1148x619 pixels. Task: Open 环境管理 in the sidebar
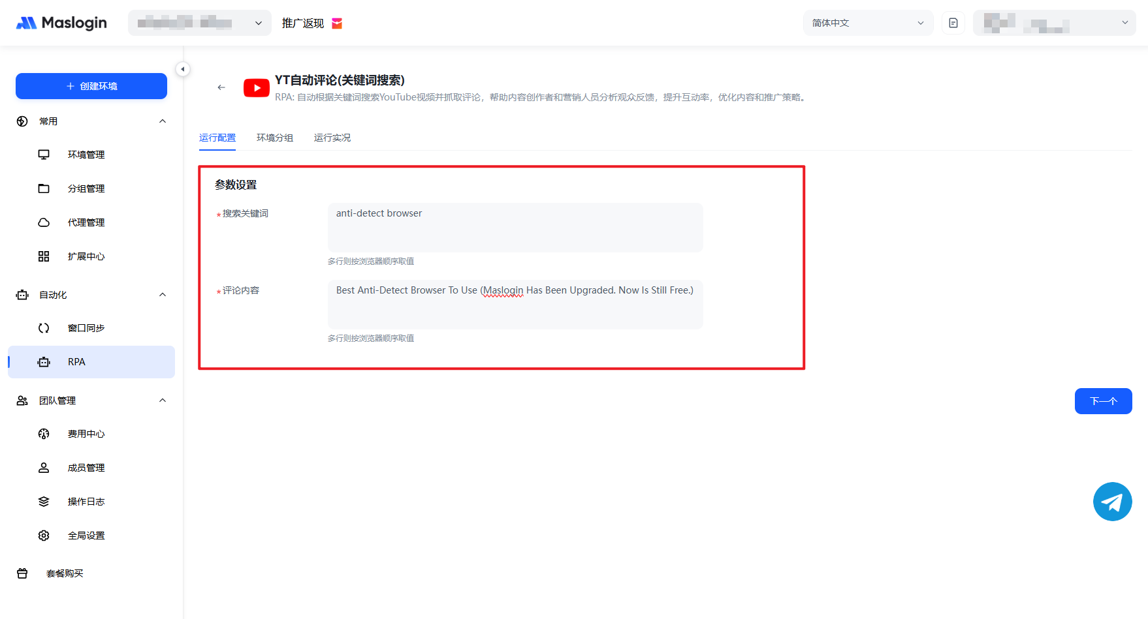[x=86, y=155]
